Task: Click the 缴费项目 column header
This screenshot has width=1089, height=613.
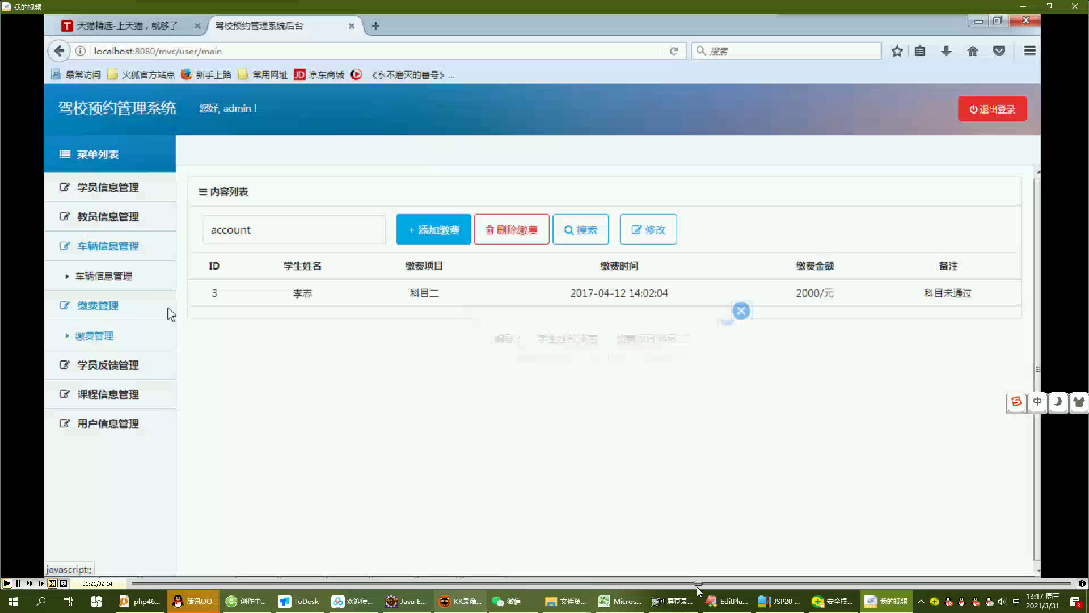Action: pyautogui.click(x=424, y=266)
